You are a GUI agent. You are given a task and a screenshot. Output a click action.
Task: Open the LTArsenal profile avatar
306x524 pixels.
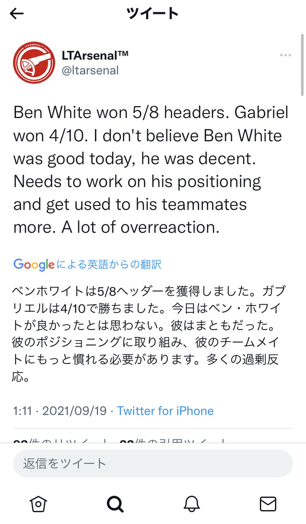click(34, 63)
